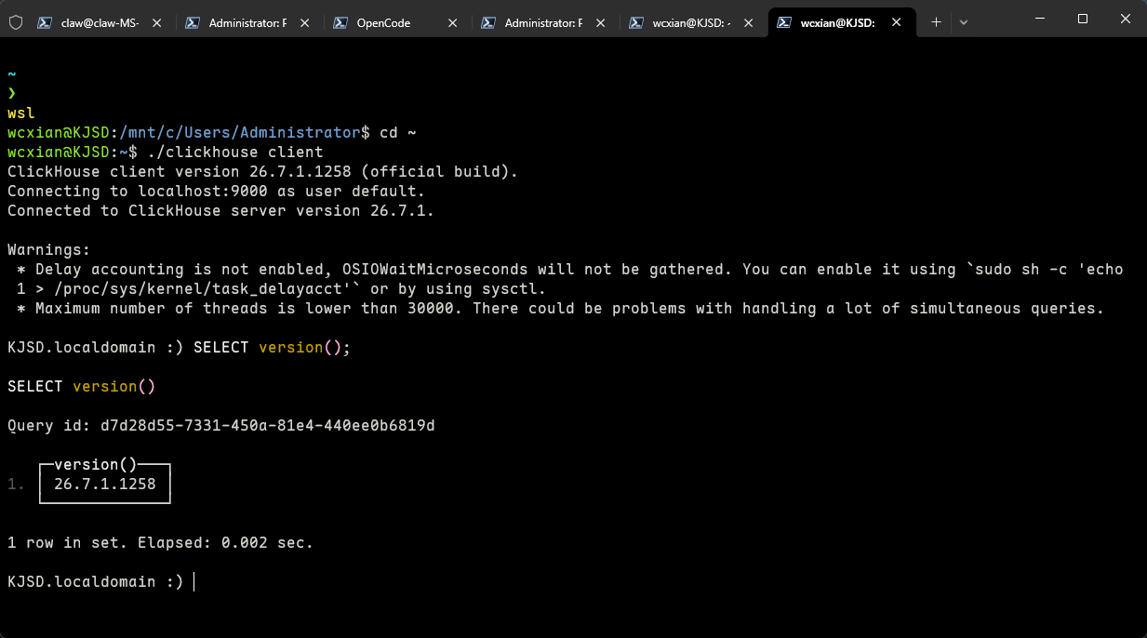Maximize the terminal window
1147x638 pixels.
(x=1083, y=19)
